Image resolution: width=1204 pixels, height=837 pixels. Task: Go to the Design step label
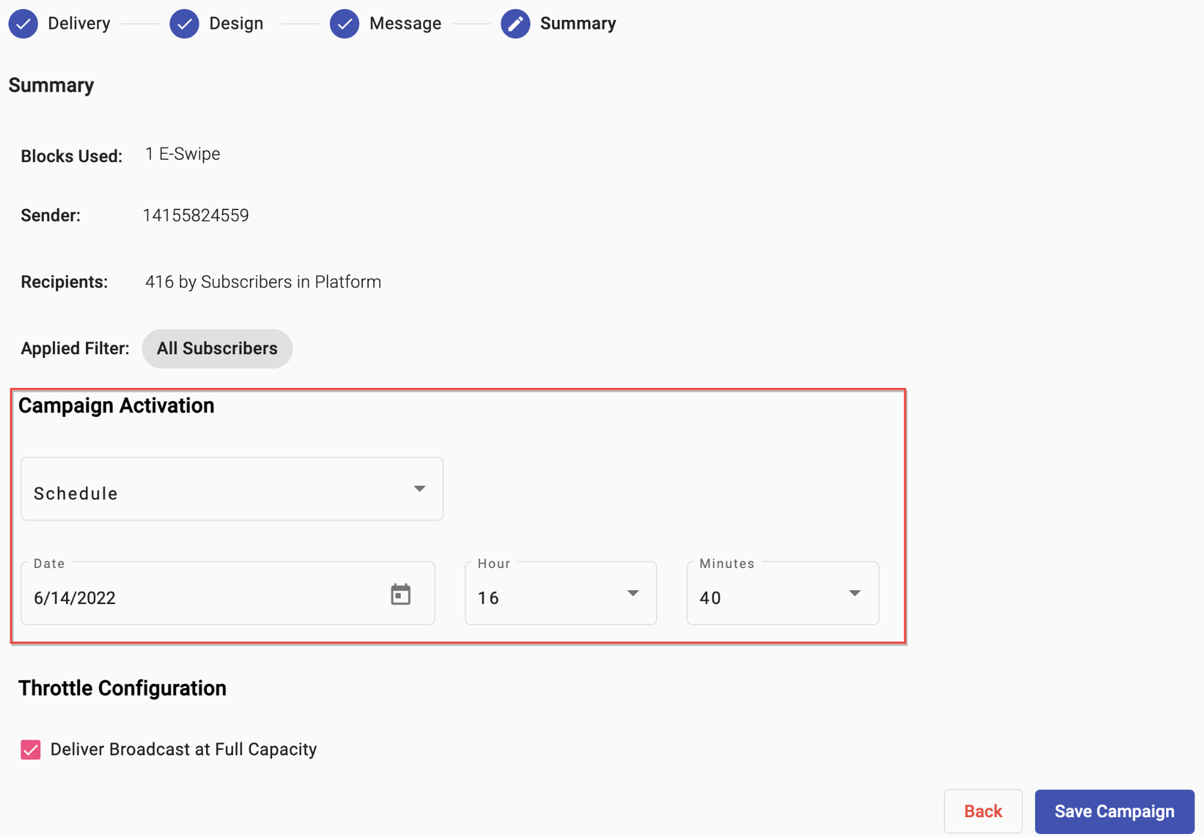236,23
